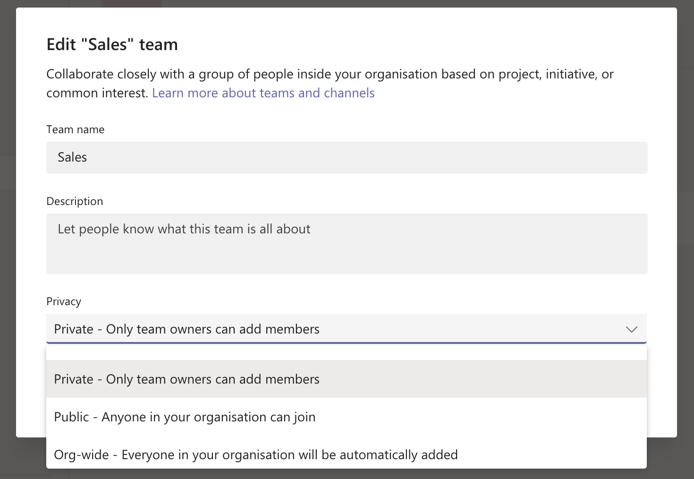This screenshot has height=479, width=694.
Task: Click the 'Team name' field label
Action: (x=76, y=129)
